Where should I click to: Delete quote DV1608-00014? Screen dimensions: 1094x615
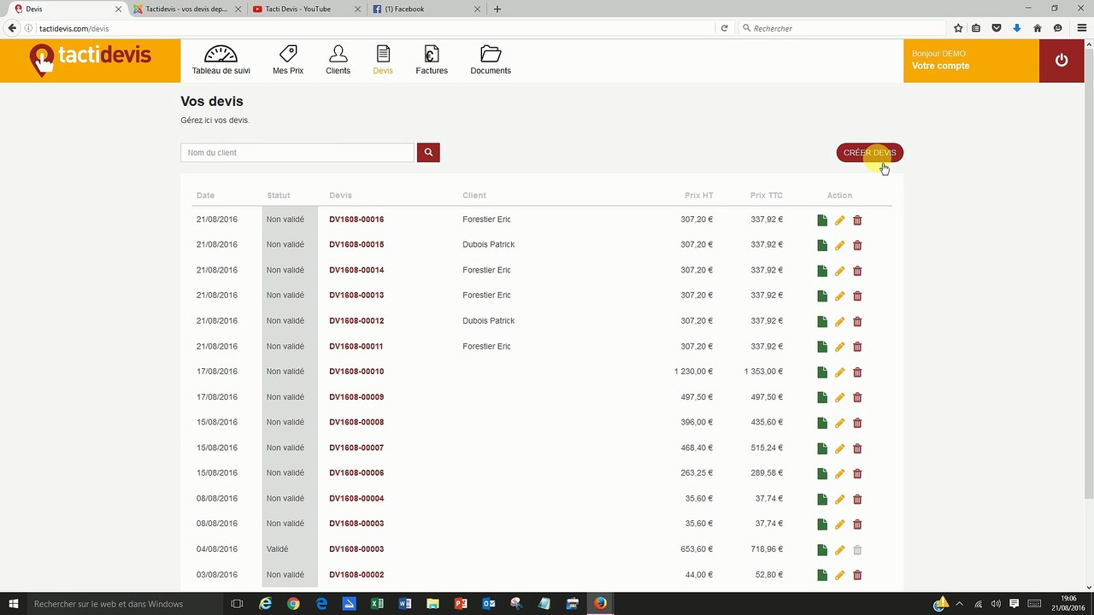point(857,271)
